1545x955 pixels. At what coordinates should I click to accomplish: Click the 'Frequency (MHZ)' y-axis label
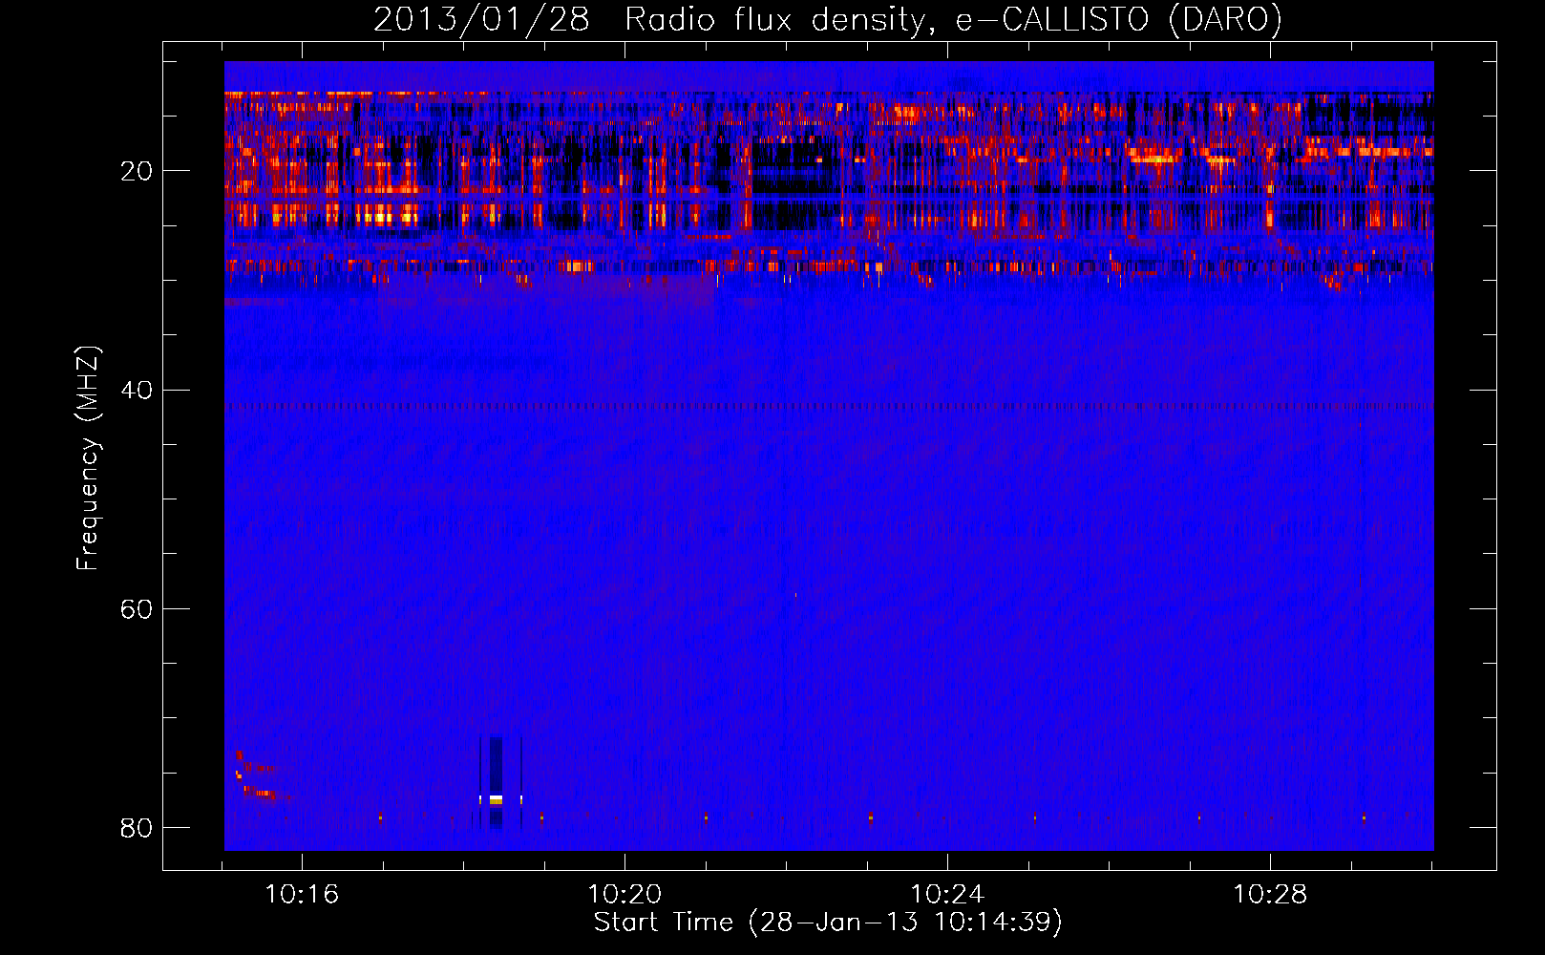(x=88, y=458)
